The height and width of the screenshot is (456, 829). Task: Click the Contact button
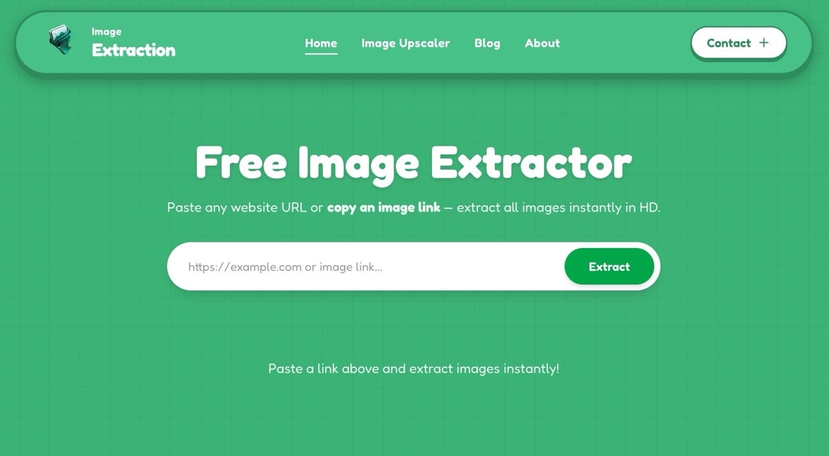click(738, 43)
